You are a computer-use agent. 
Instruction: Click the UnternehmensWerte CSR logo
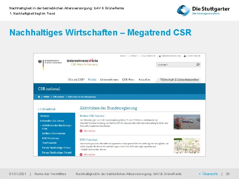pos(82,62)
